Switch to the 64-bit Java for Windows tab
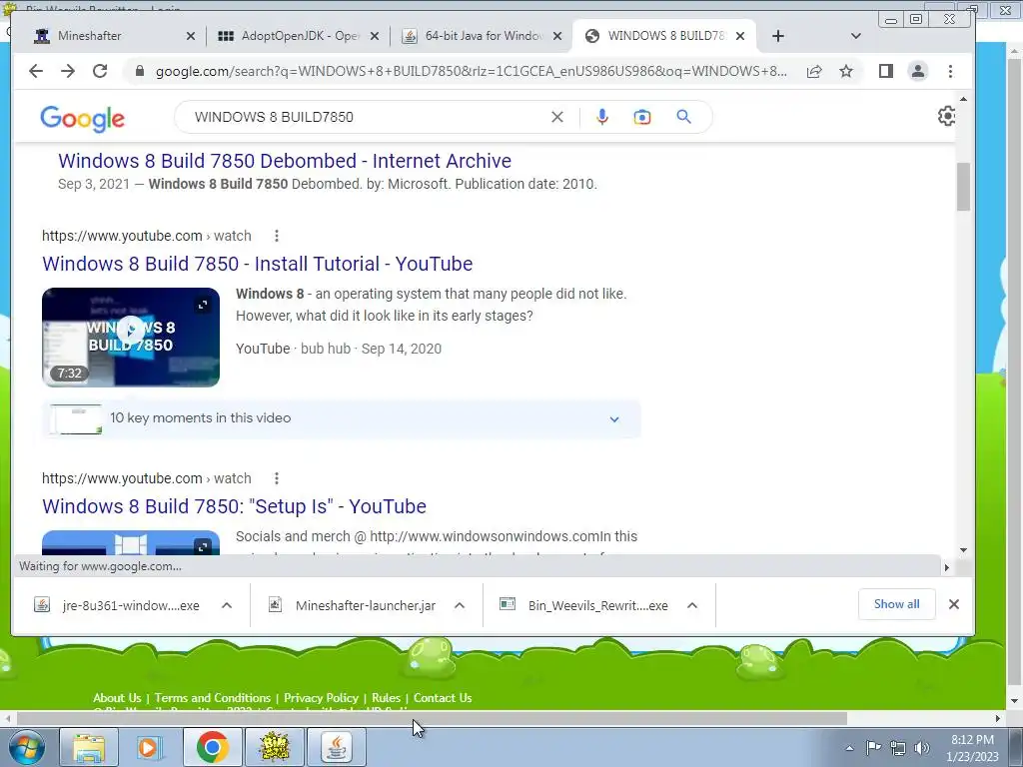The width and height of the screenshot is (1023, 767). click(483, 36)
